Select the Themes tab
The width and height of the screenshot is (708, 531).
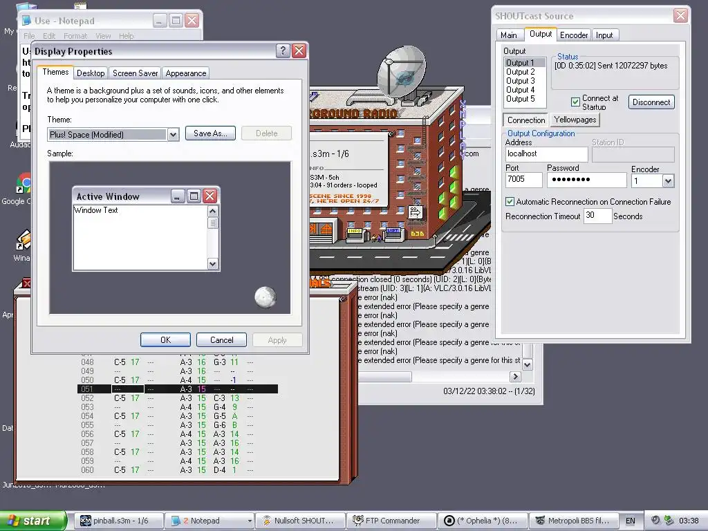[55, 72]
